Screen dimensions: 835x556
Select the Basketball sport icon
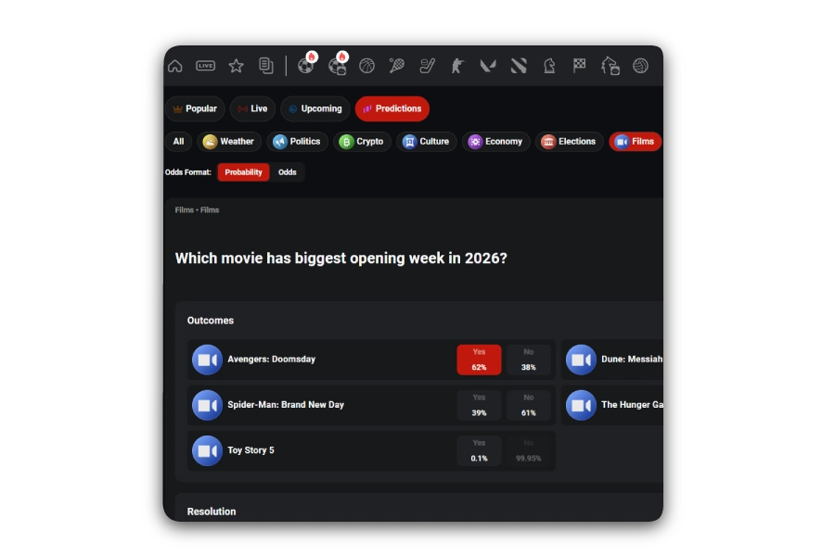pyautogui.click(x=366, y=66)
